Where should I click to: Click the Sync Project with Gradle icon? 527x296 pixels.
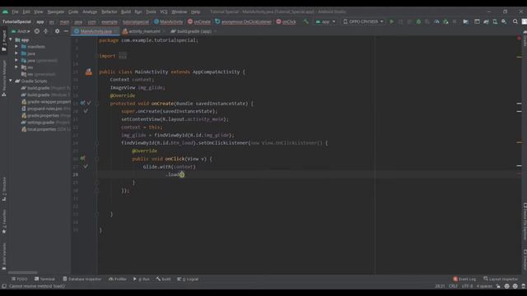(x=486, y=21)
